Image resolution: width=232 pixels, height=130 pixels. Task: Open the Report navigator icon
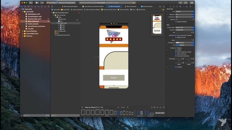[x=49, y=6]
